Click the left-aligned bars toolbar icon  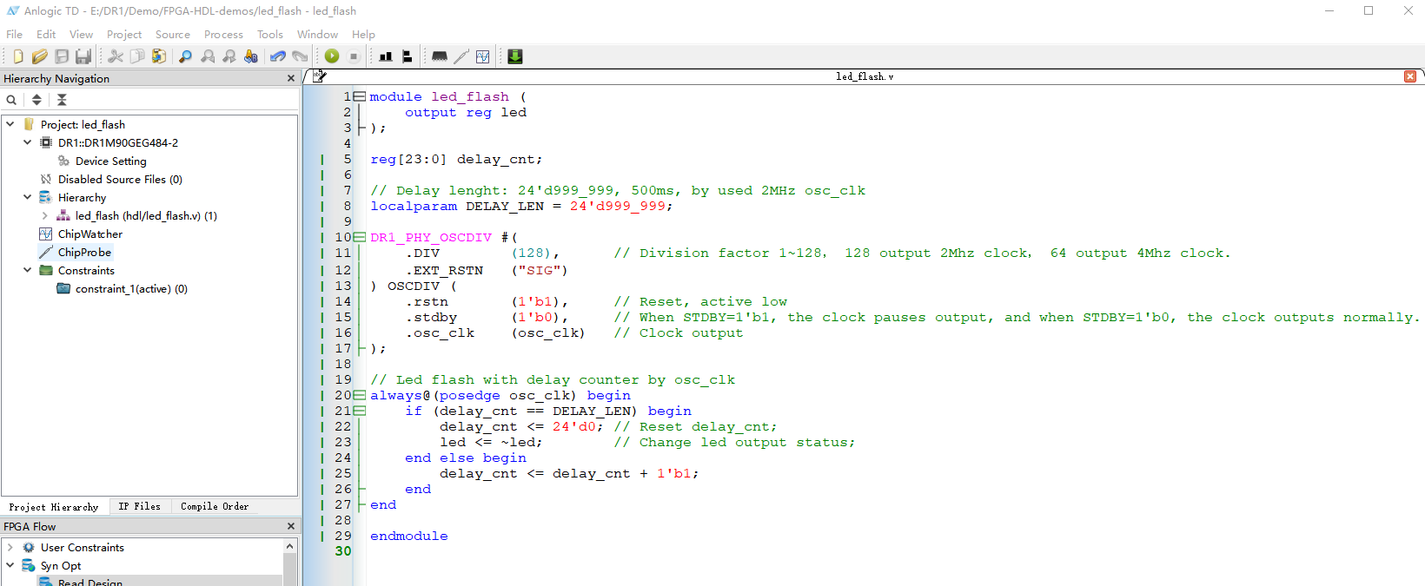tap(407, 56)
